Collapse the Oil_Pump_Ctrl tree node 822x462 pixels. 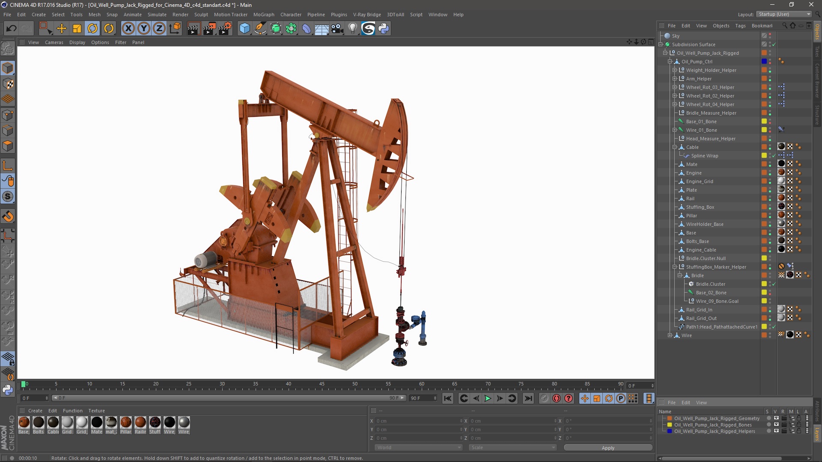(670, 62)
